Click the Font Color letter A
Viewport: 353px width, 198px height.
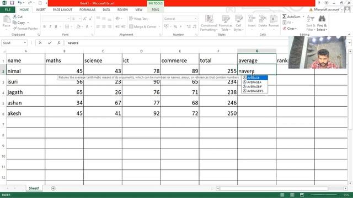(87, 27)
